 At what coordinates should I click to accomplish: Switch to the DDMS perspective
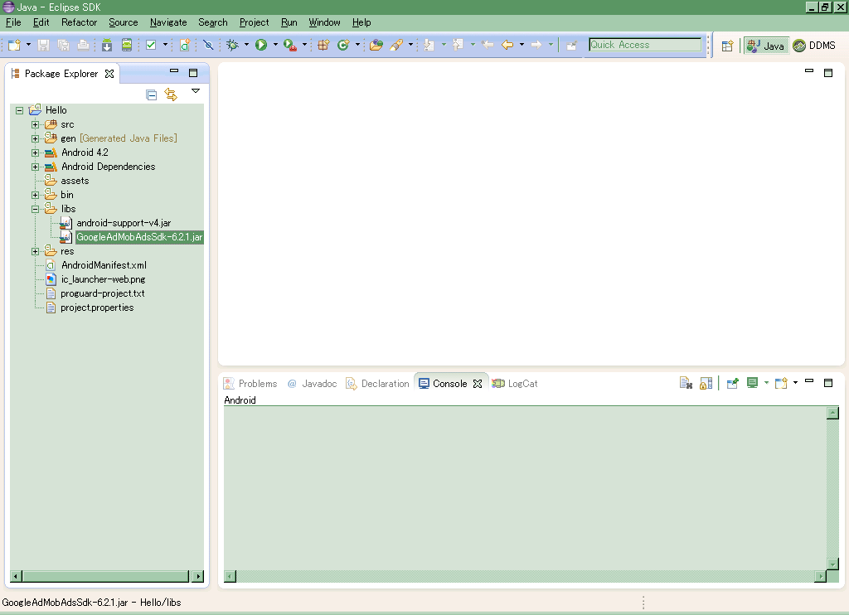[x=814, y=46]
